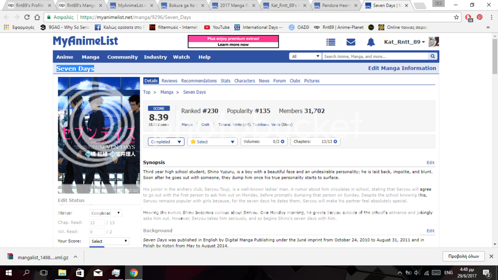Switch to the Characters tab
This screenshot has height=280, width=498.
pos(244,81)
